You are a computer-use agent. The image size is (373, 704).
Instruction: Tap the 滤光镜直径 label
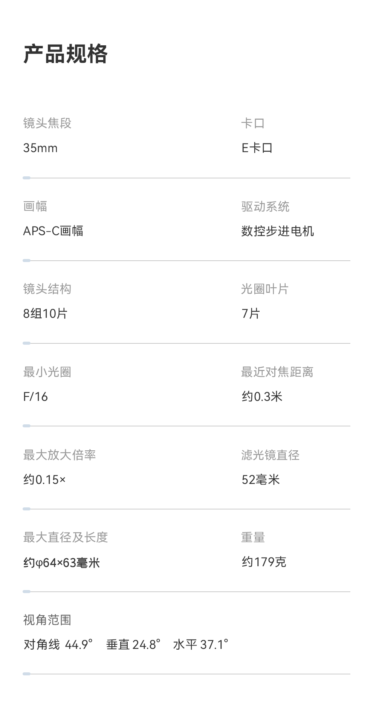pyautogui.click(x=270, y=455)
